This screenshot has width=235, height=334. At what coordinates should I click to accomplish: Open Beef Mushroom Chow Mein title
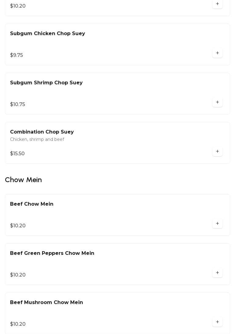point(46,303)
